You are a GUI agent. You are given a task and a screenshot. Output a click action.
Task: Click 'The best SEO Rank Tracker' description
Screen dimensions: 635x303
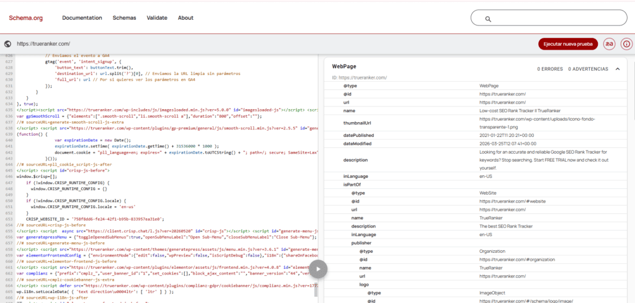click(x=507, y=226)
